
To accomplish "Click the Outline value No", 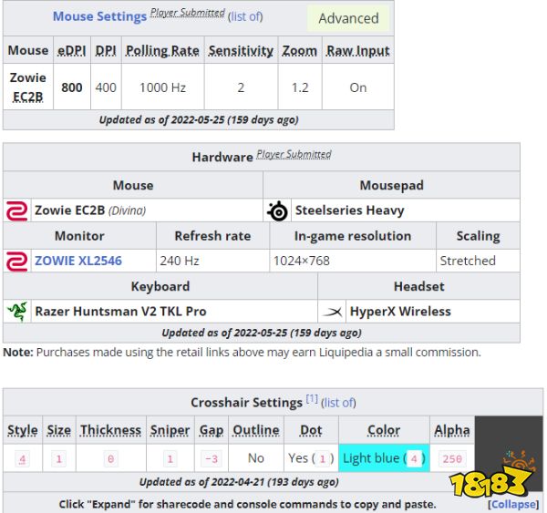I will pos(255,458).
